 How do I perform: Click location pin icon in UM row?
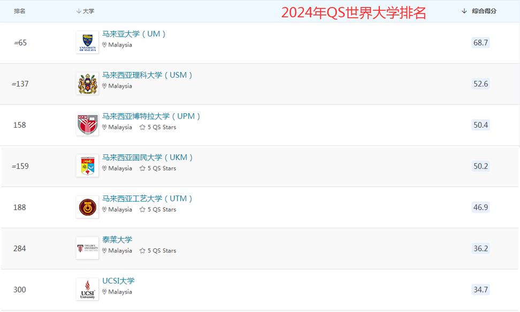pyautogui.click(x=104, y=45)
